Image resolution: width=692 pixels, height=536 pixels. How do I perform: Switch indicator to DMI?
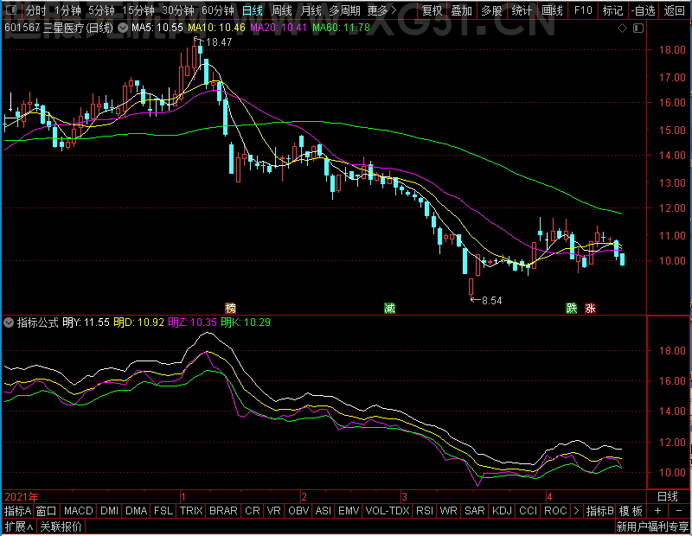click(110, 511)
